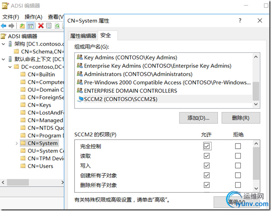
Task: Toggle Allow checkbox for Full control (完全控制)
Action: click(207, 146)
